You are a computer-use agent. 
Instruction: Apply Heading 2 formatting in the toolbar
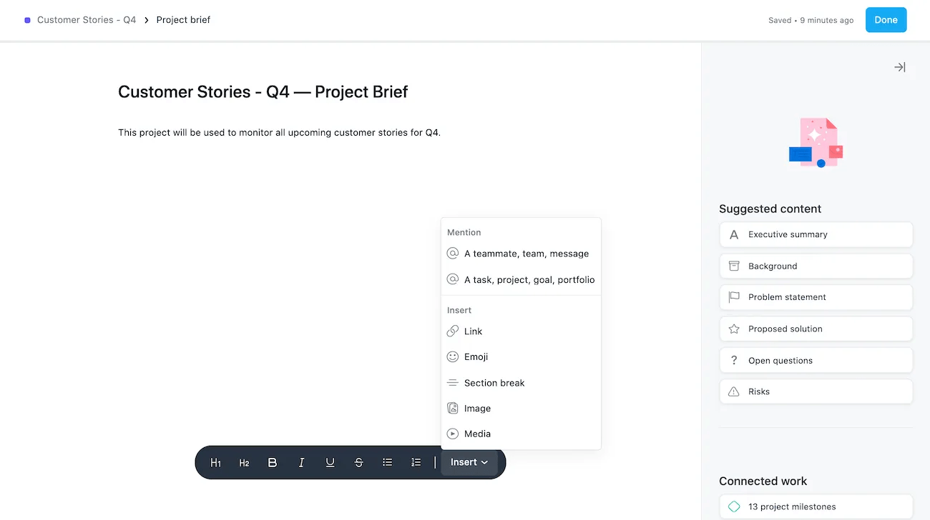pos(244,462)
